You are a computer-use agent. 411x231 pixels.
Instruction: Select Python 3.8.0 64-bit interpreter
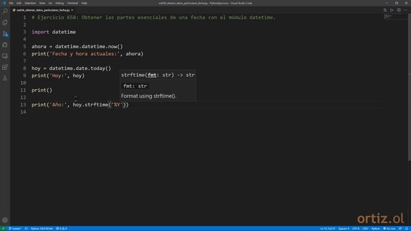(x=42, y=228)
